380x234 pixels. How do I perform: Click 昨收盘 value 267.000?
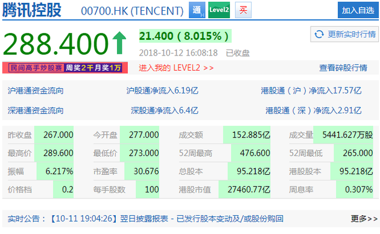point(58,135)
